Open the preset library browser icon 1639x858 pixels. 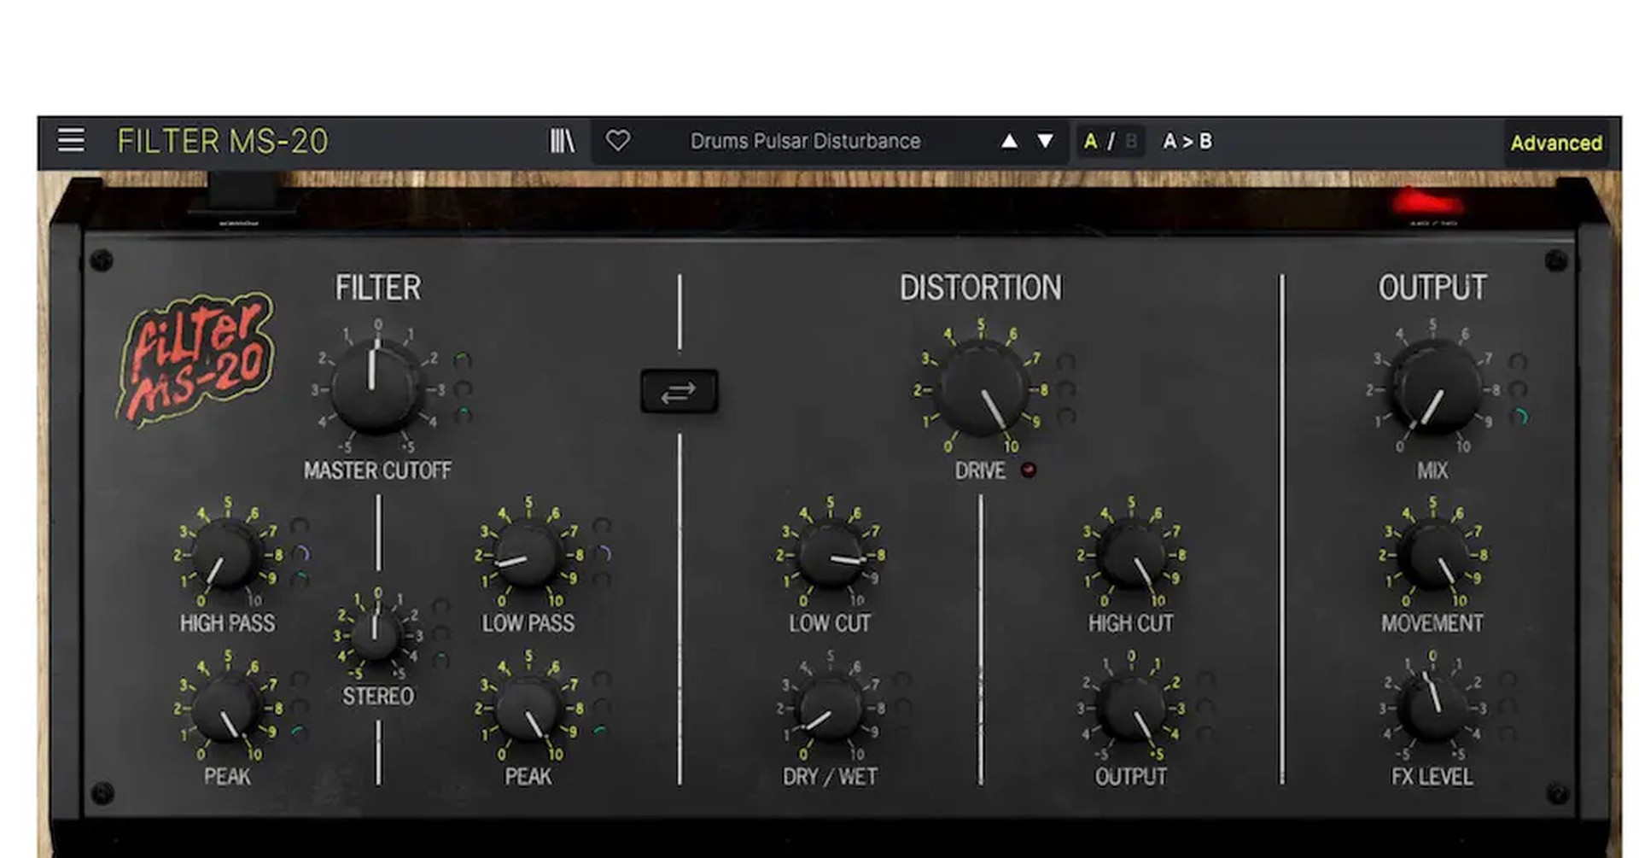[x=562, y=141]
